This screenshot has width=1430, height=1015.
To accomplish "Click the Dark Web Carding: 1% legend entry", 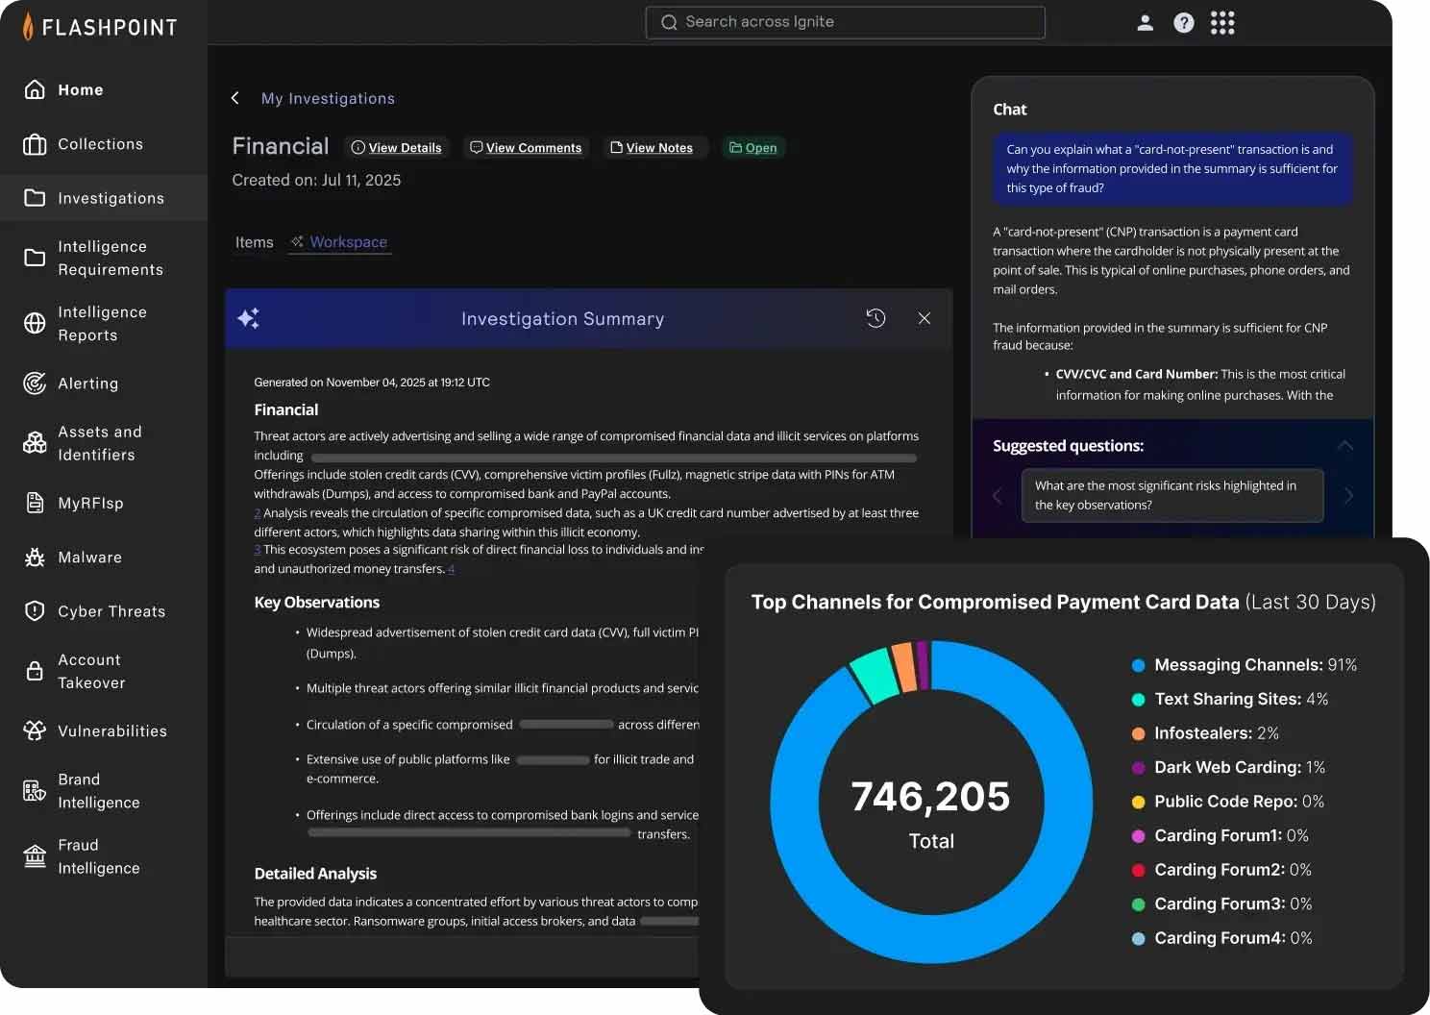I will click(x=1228, y=767).
